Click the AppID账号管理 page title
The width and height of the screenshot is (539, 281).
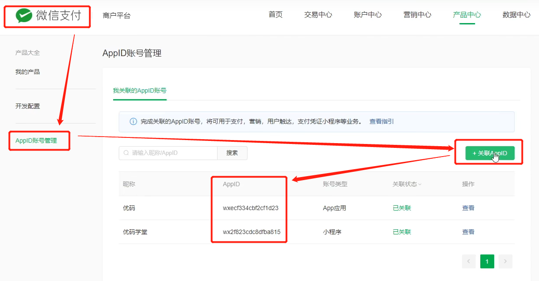coord(132,53)
